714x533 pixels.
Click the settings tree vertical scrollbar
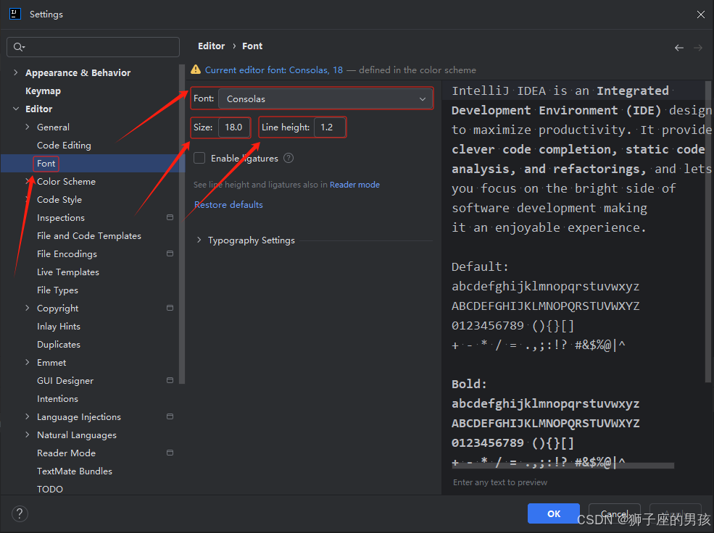tap(182, 225)
